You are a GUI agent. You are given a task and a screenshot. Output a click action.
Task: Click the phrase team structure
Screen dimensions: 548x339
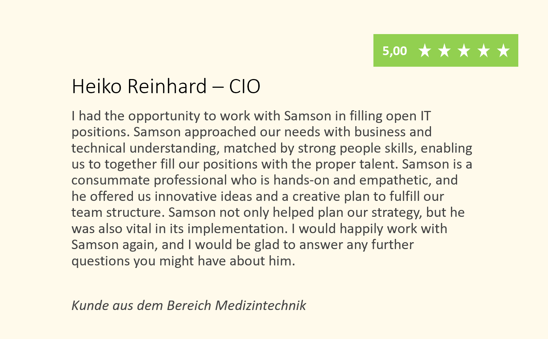point(118,212)
